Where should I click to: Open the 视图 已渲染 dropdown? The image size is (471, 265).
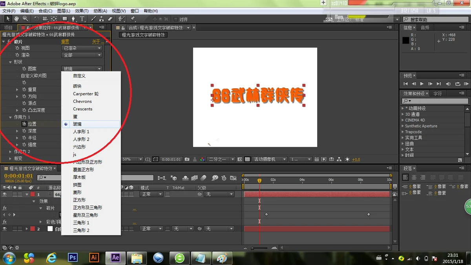[x=82, y=48]
